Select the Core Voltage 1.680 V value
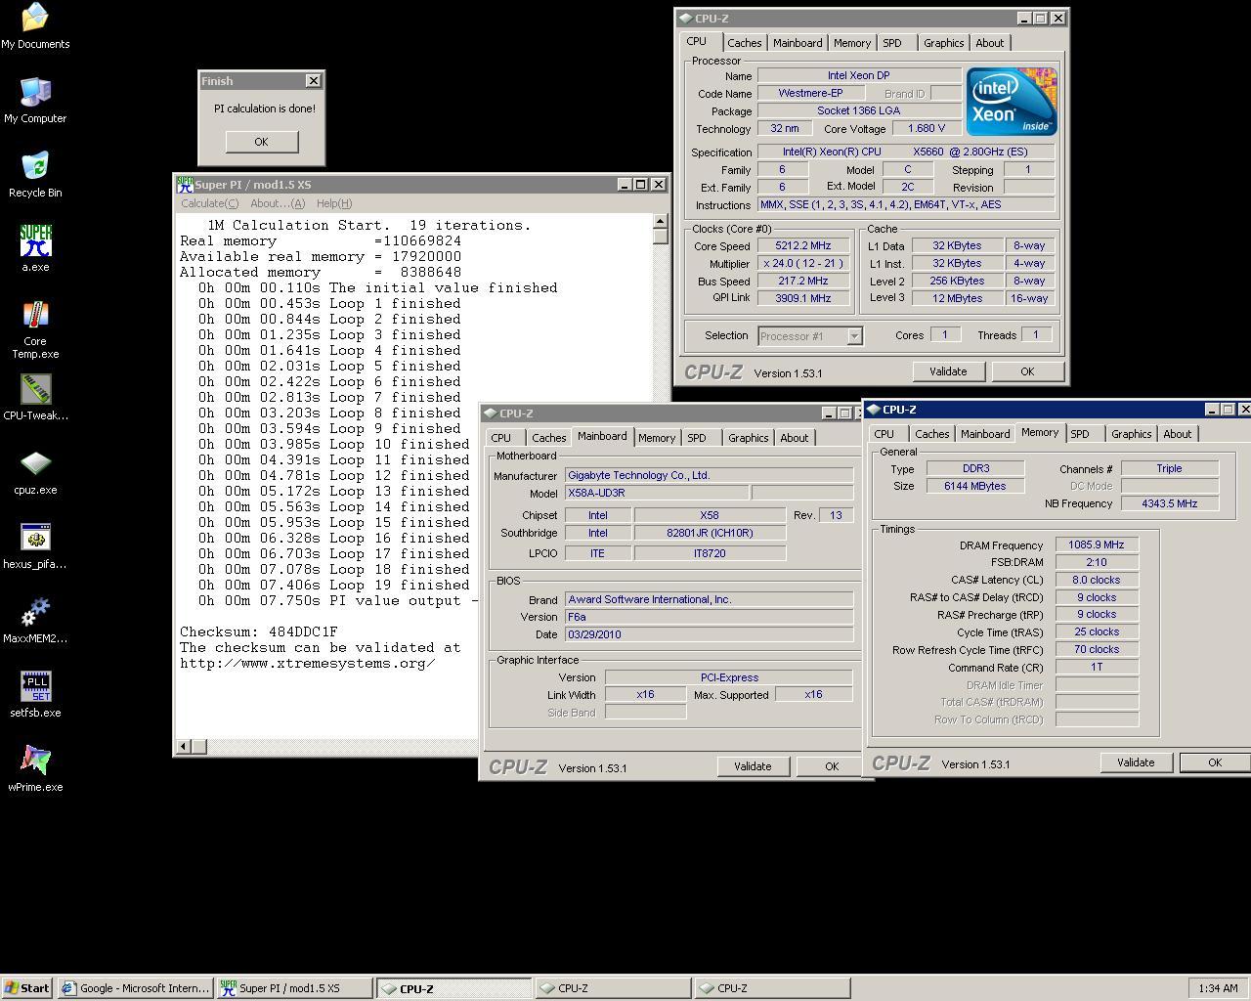The height and width of the screenshot is (1001, 1251). (x=927, y=129)
